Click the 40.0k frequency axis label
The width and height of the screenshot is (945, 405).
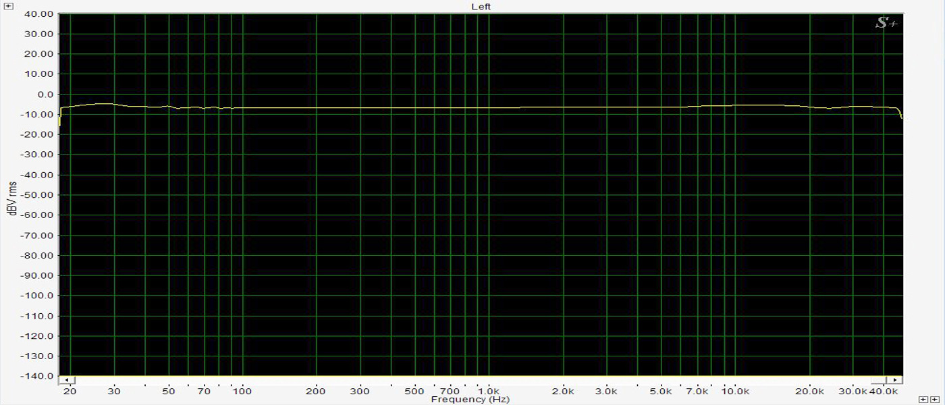pos(883,391)
